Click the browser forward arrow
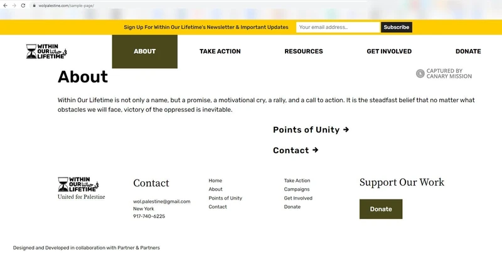This screenshot has height=256, width=502. (x=14, y=5)
